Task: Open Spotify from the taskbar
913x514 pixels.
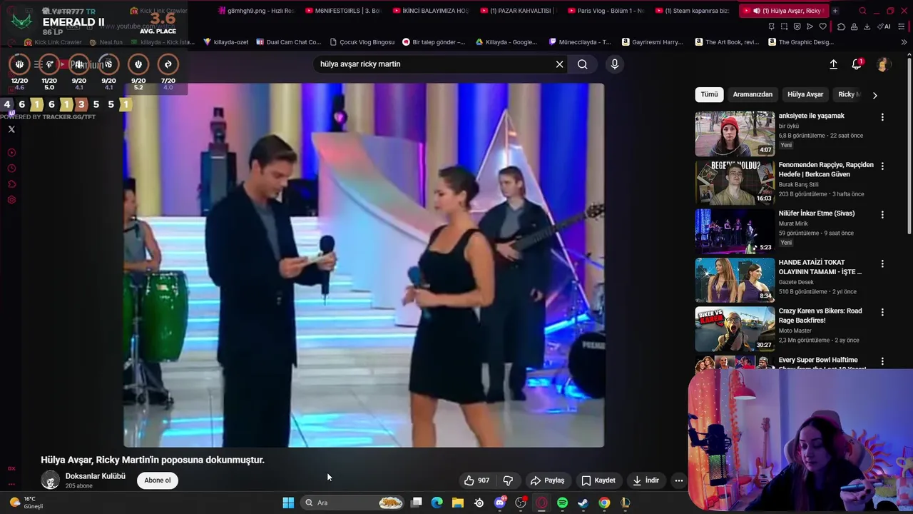Action: pyautogui.click(x=562, y=503)
